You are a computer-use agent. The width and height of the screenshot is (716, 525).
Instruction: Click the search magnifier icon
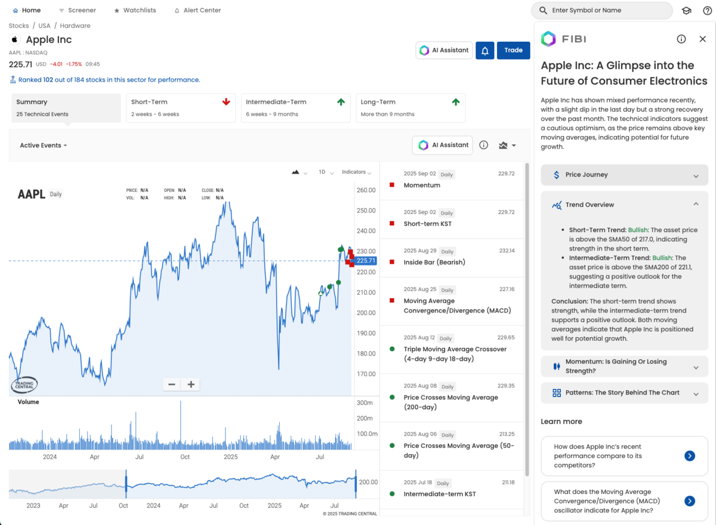point(543,10)
